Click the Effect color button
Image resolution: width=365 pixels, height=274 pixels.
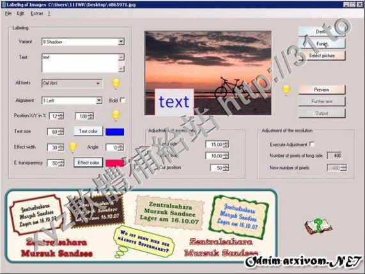click(x=88, y=163)
